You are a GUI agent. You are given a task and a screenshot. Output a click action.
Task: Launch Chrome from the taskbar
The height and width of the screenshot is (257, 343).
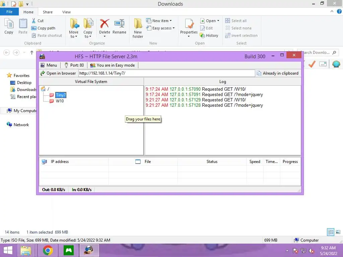pos(48,250)
